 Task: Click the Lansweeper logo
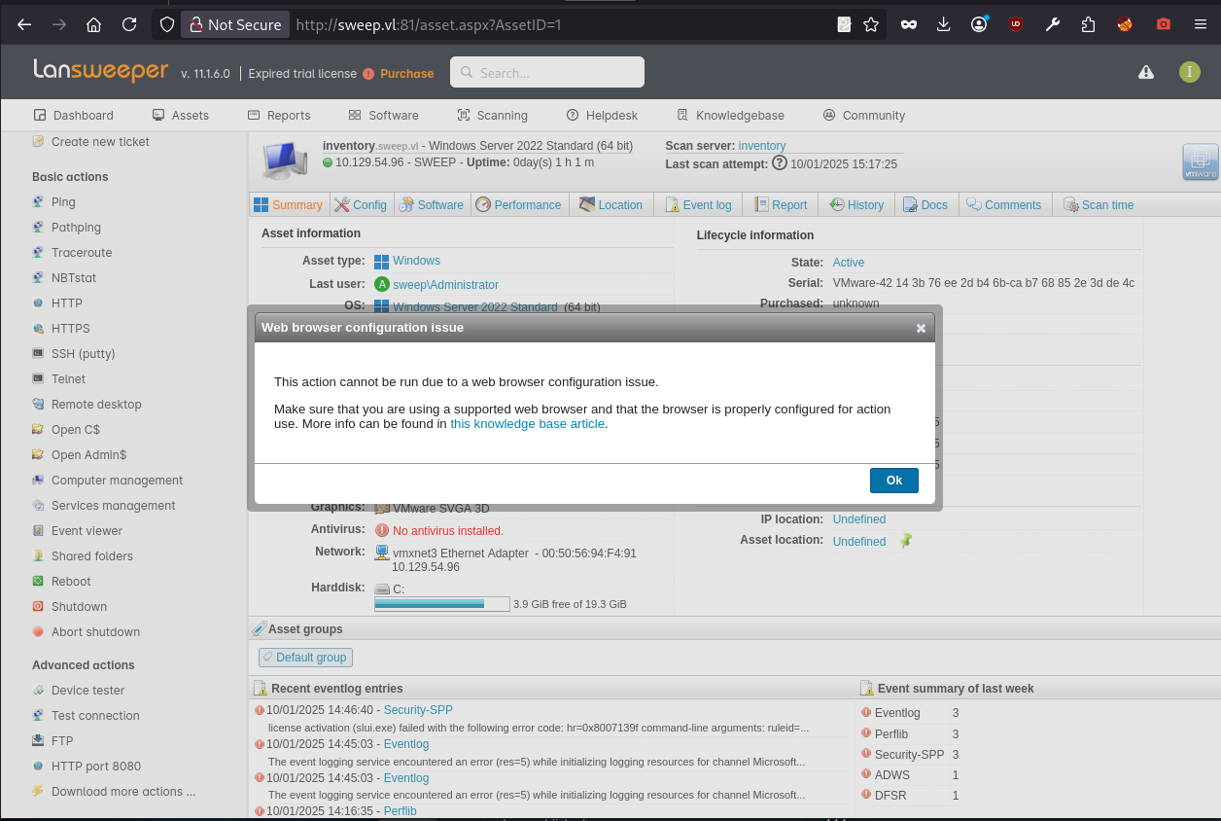click(101, 71)
